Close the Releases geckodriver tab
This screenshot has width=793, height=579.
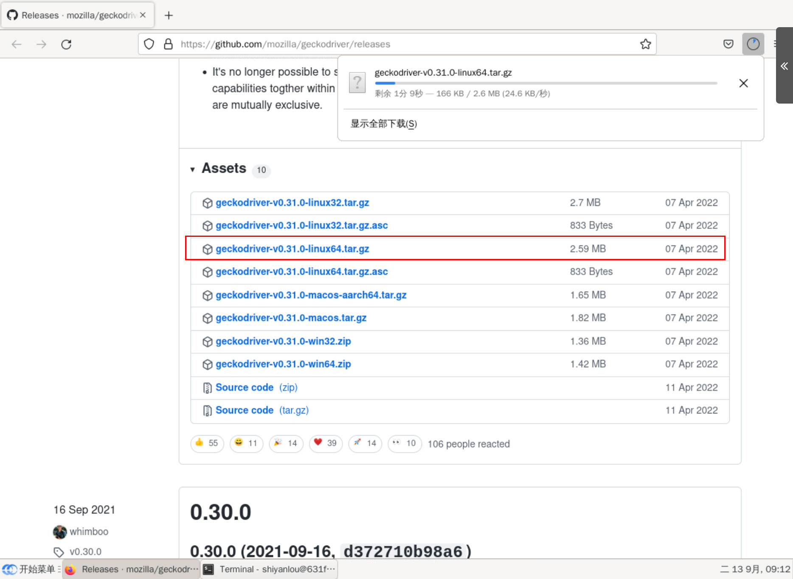[143, 15]
